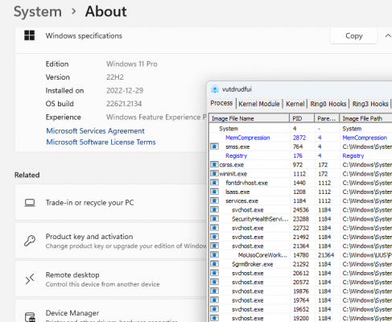Click Version value 22H2

tap(115, 77)
